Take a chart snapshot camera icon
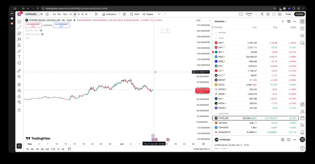Screen dimensions: 315x164 (x=280, y=14)
